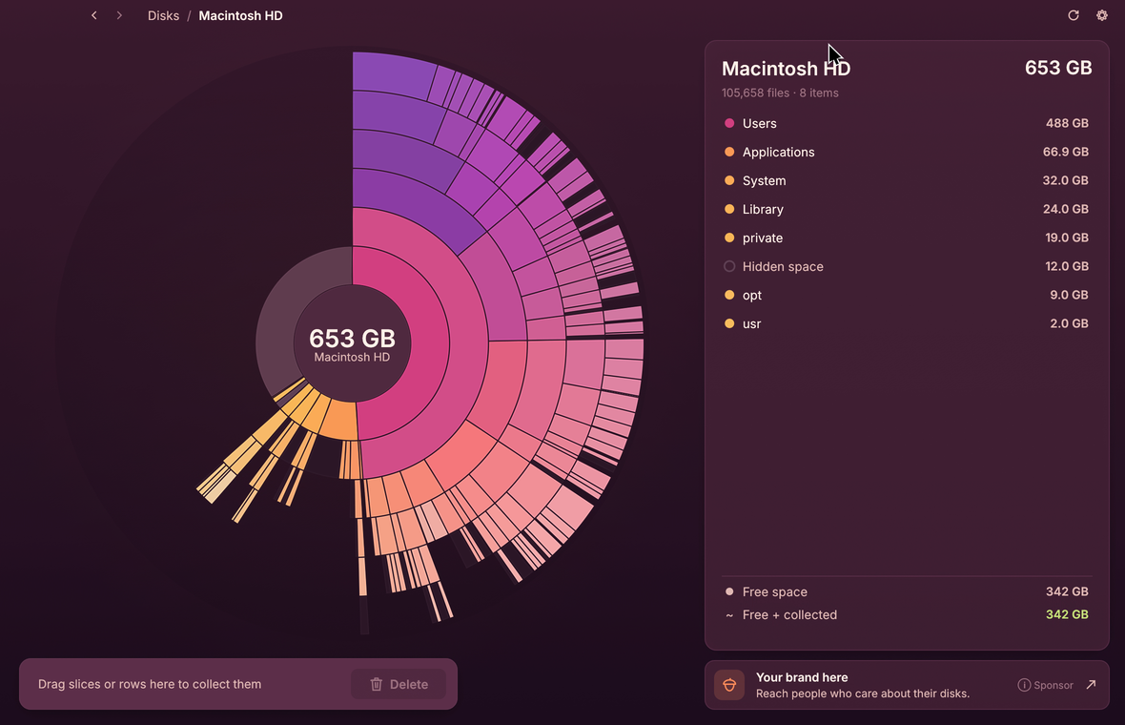Screen dimensions: 1125x725
Task: Go back with the left chevron arrow
Action: pos(94,15)
